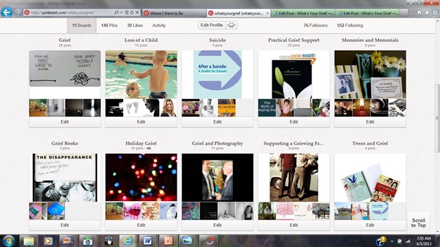Click the rearrange boards icon button
Image resolution: width=440 pixels, height=247 pixels.
[231, 25]
